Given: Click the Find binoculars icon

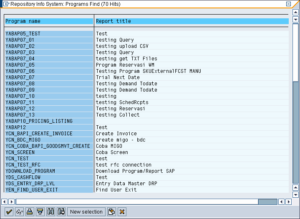Looking at the screenshot, I should (50, 212).
